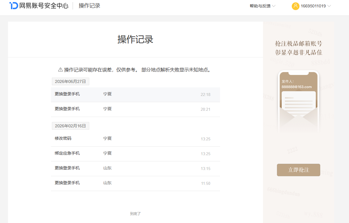Click the 操作记录 page title
This screenshot has width=349, height=223.
pyautogui.click(x=135, y=39)
